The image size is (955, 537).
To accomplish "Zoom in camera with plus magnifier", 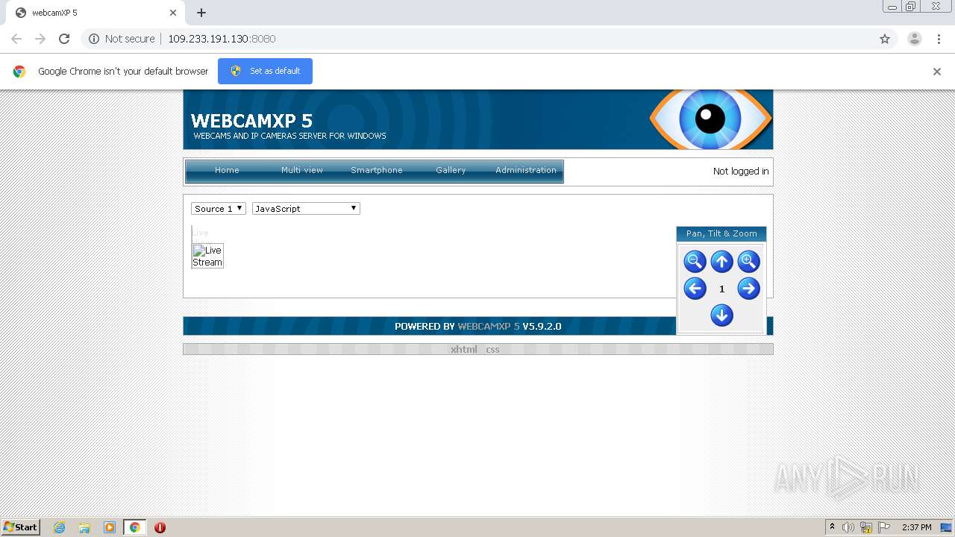I will [748, 262].
